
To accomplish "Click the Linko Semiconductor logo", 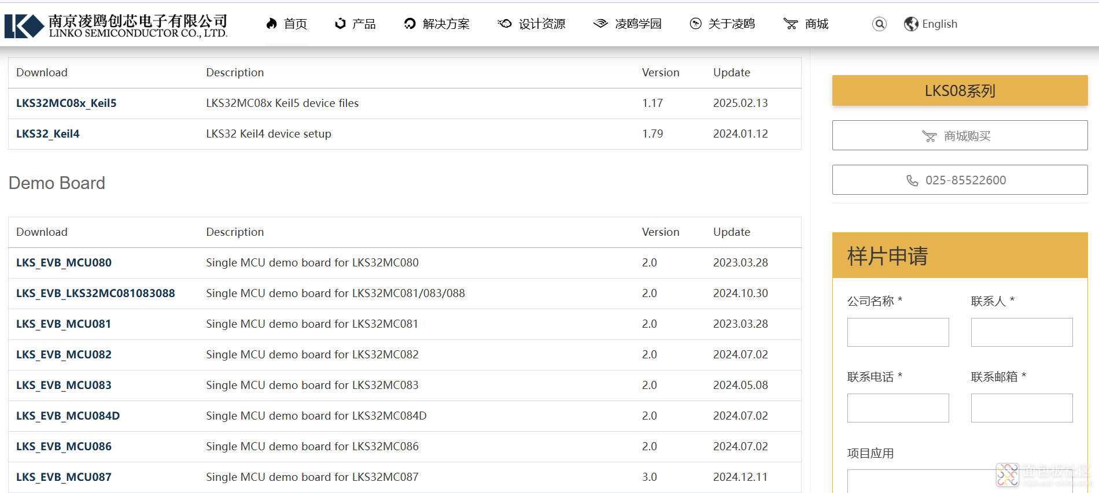I will pyautogui.click(x=116, y=25).
